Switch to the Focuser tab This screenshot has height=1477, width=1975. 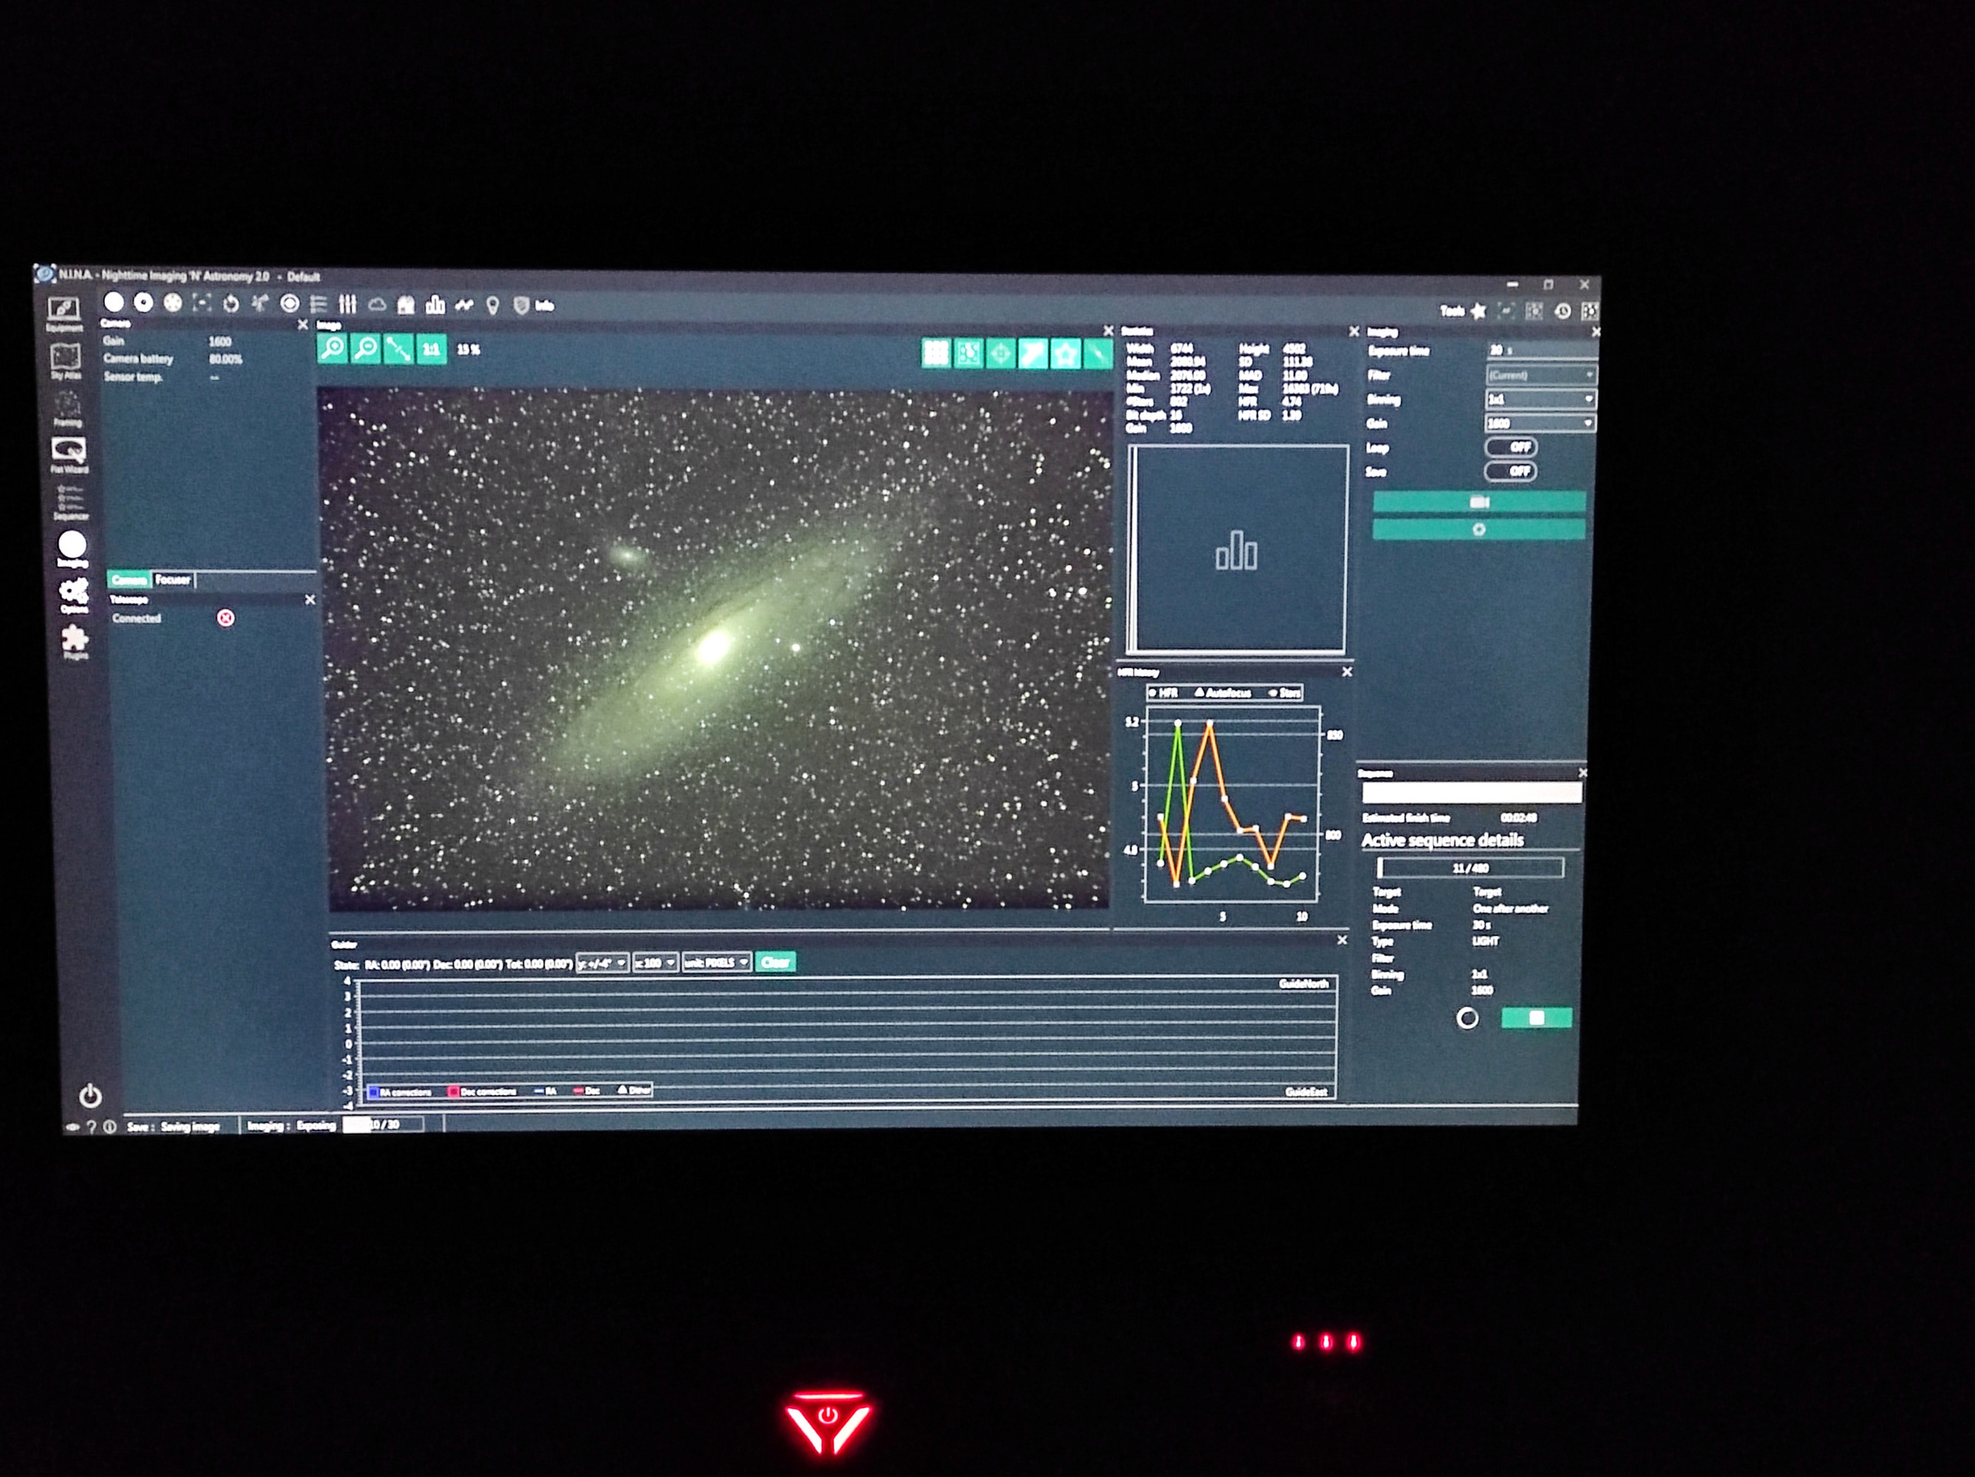[x=174, y=580]
